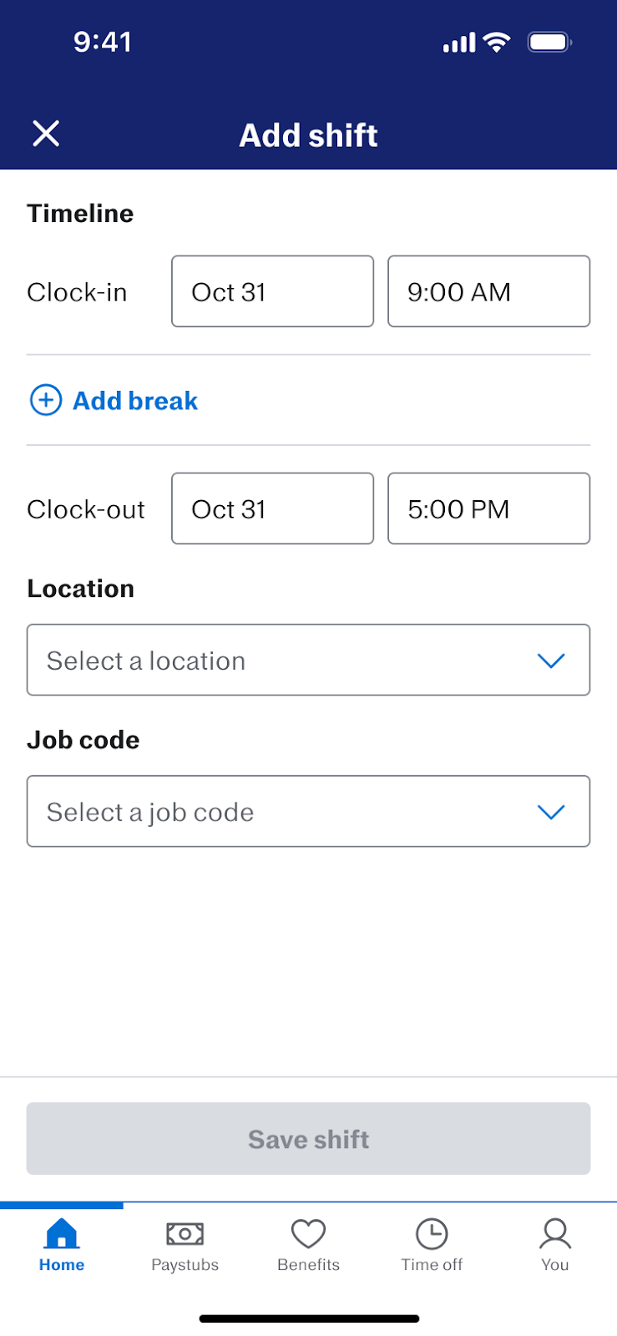Open the You profile person icon
Viewport: 617px width, 1336px height.
click(x=555, y=1233)
